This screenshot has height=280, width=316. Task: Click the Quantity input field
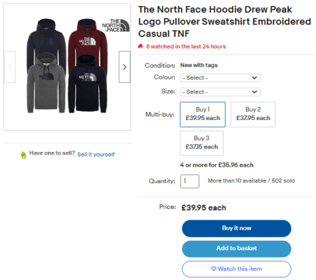click(x=190, y=181)
